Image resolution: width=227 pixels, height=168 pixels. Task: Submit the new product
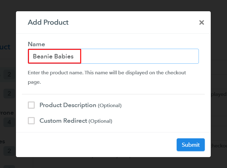pos(190,145)
